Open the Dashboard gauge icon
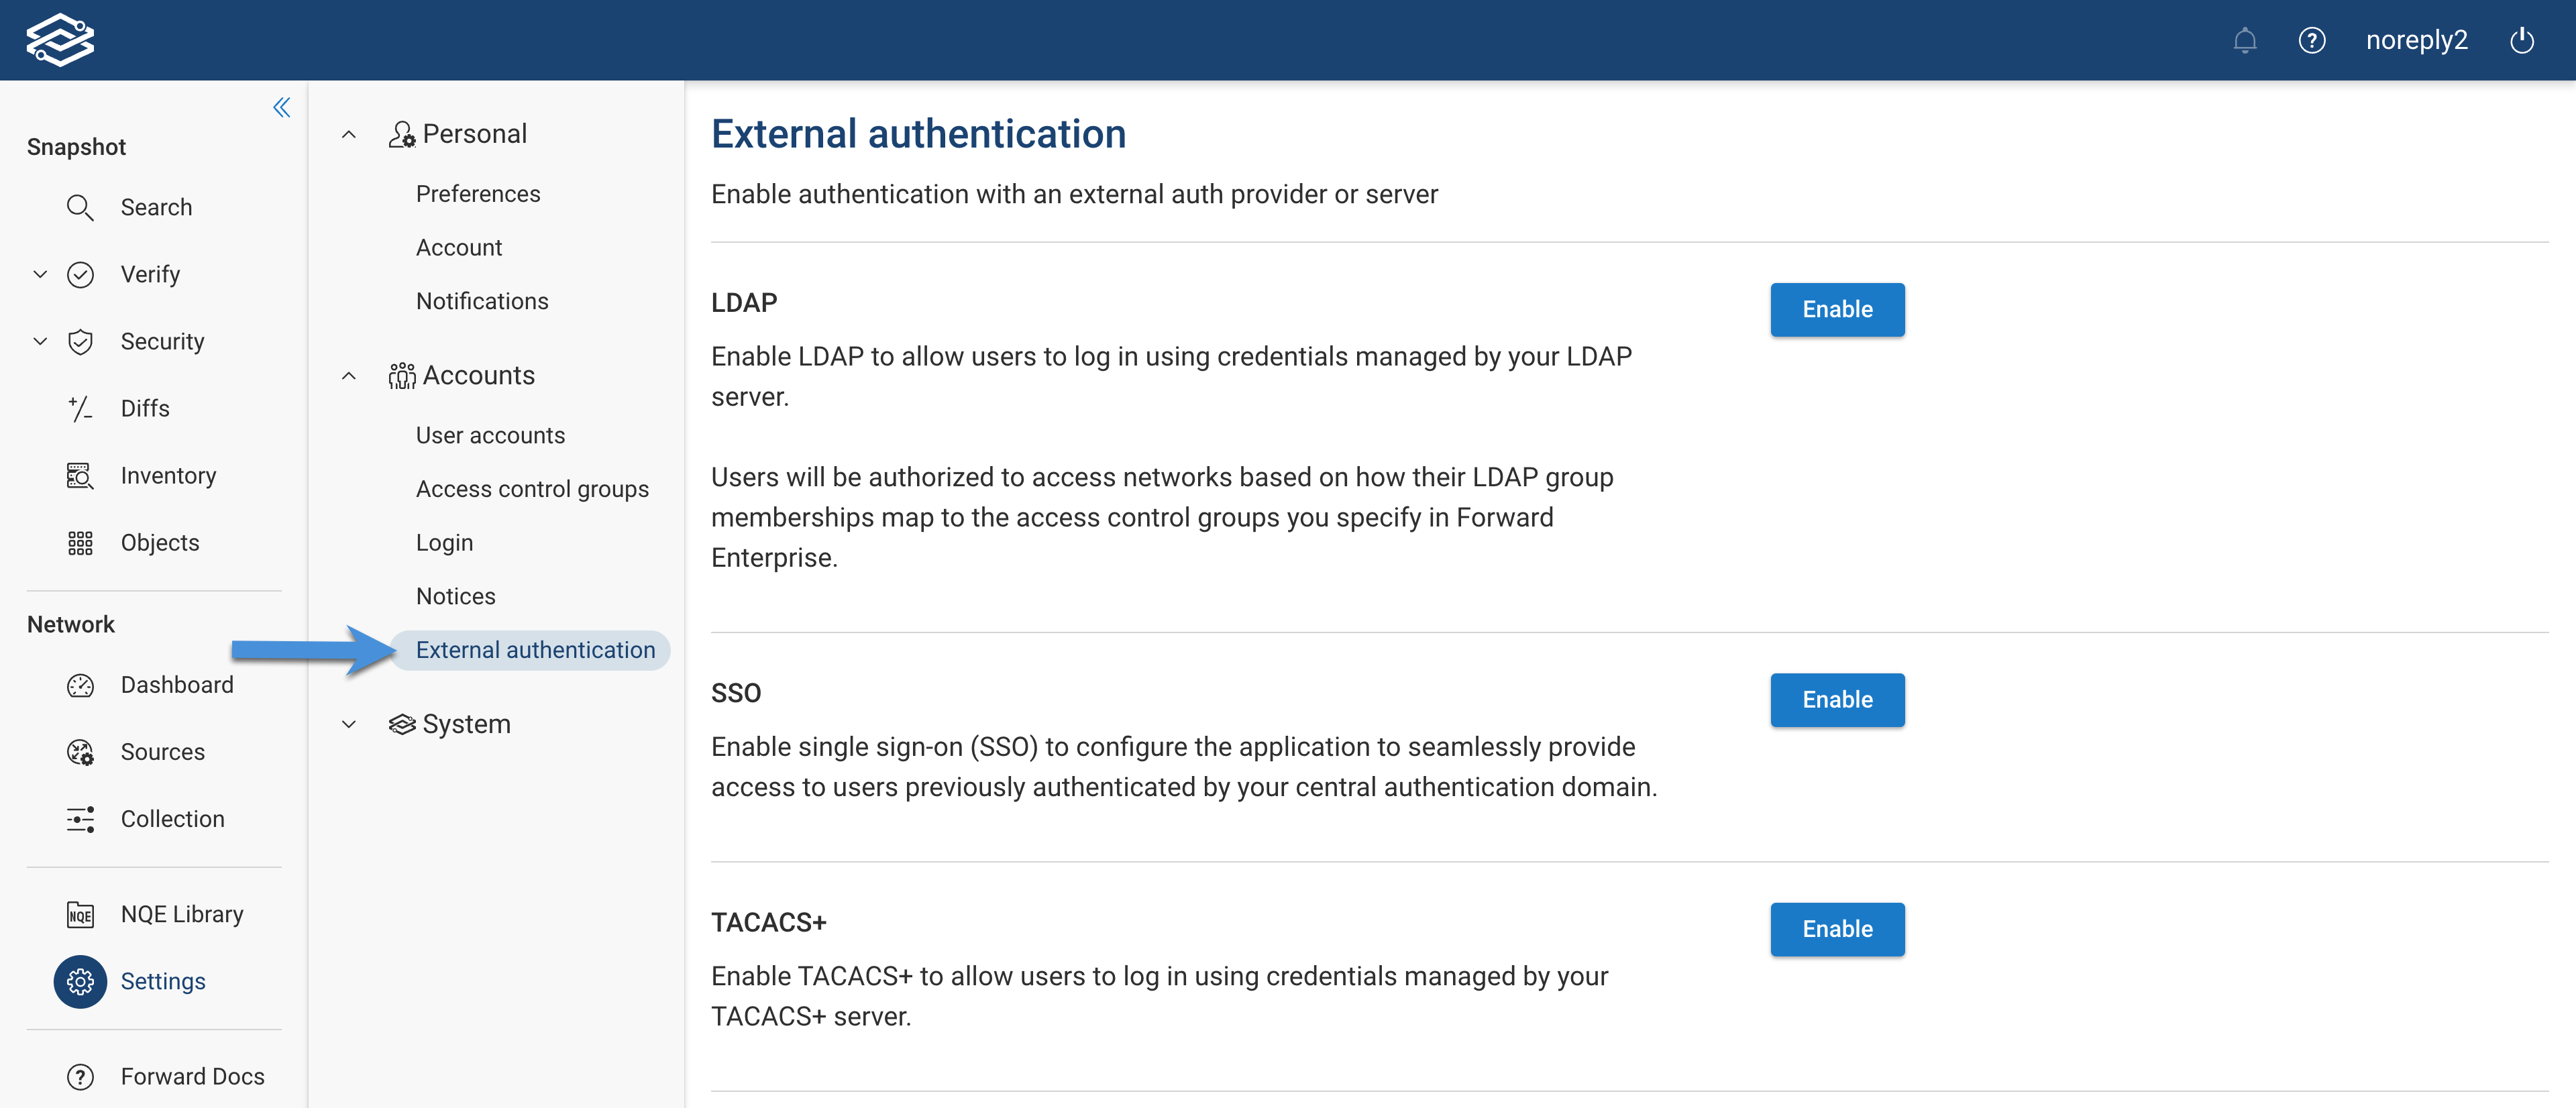Viewport: 2576px width, 1108px height. point(80,684)
